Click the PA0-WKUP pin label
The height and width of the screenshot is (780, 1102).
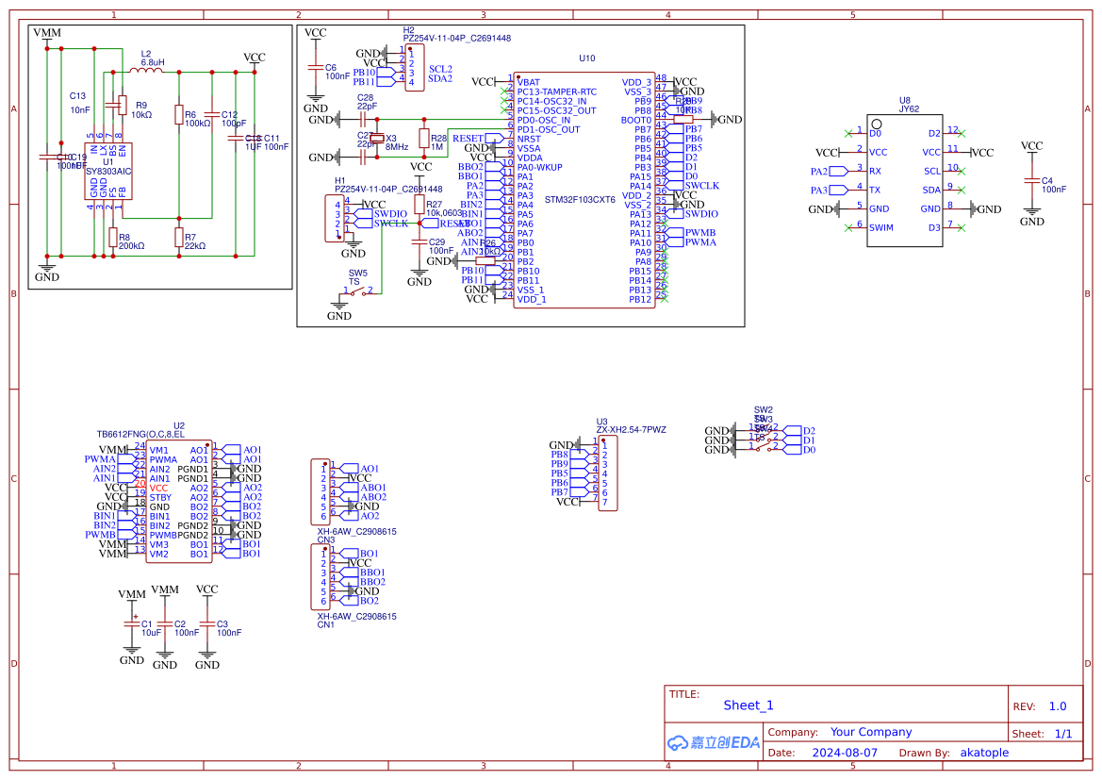pyautogui.click(x=540, y=167)
